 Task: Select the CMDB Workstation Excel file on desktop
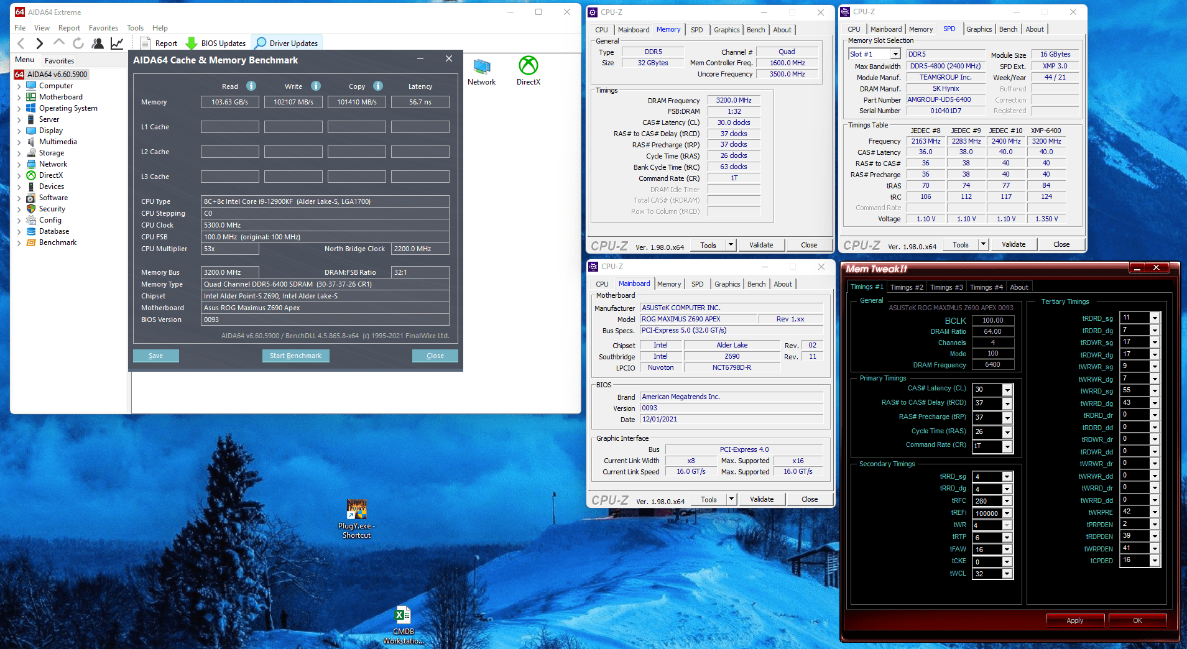pos(403,625)
